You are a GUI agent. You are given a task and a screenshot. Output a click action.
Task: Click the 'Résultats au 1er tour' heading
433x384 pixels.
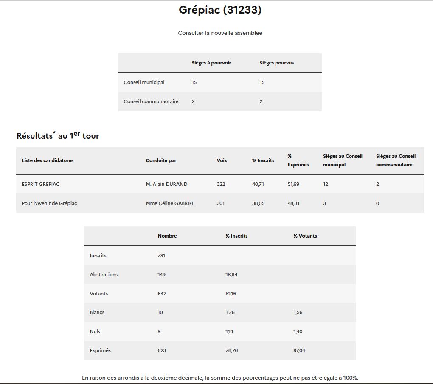coord(58,135)
